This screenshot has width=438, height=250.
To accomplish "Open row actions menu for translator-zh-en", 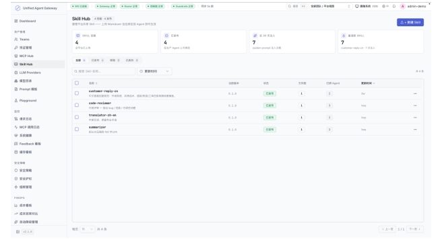I will [415, 118].
